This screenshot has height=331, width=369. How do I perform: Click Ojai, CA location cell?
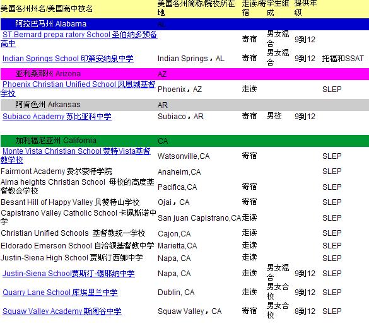(x=173, y=202)
